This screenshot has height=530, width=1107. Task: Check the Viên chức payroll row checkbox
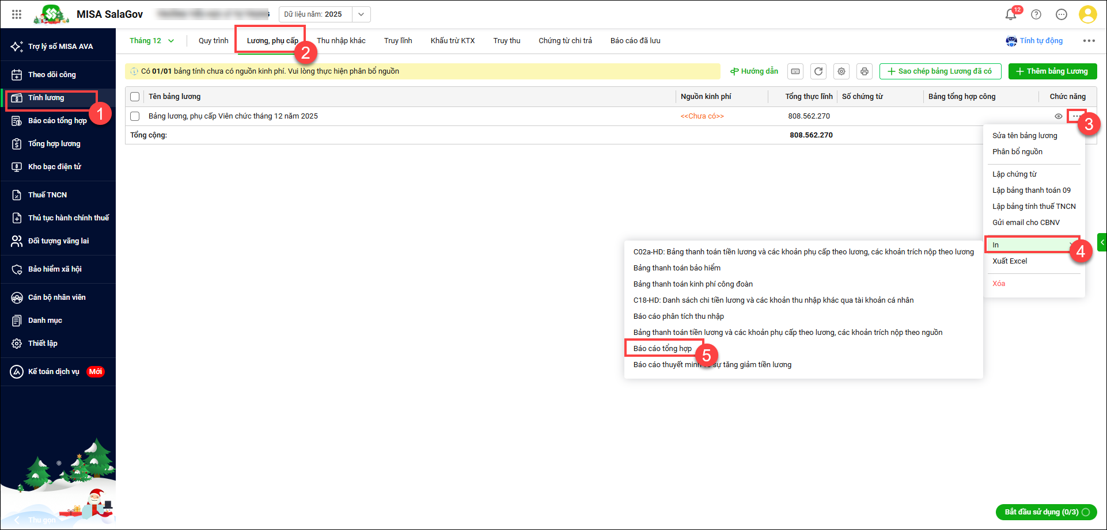click(x=135, y=116)
